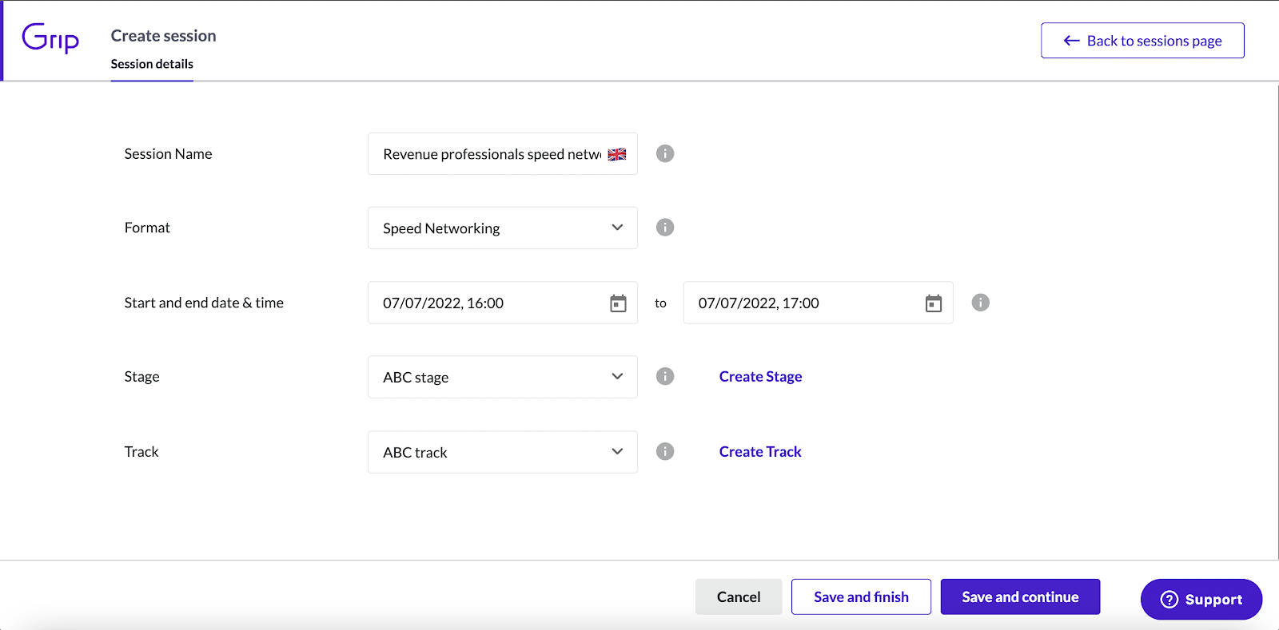The height and width of the screenshot is (630, 1279).
Task: Open the Support chat widget
Action: 1201,599
